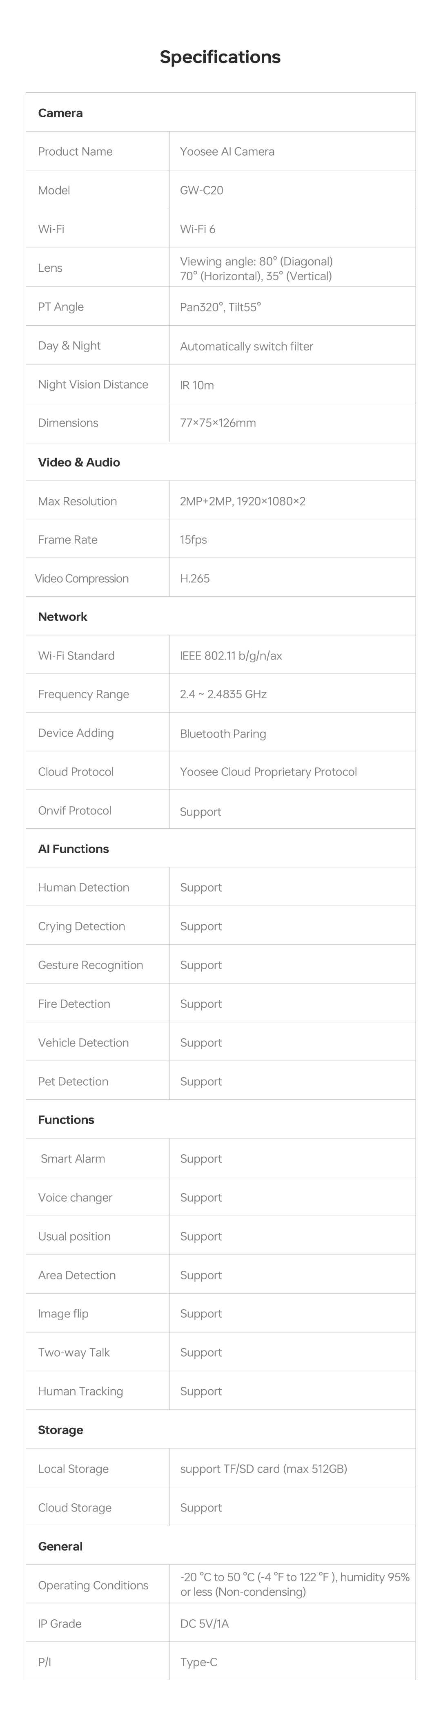Click the Specifications page heading

[x=220, y=57]
